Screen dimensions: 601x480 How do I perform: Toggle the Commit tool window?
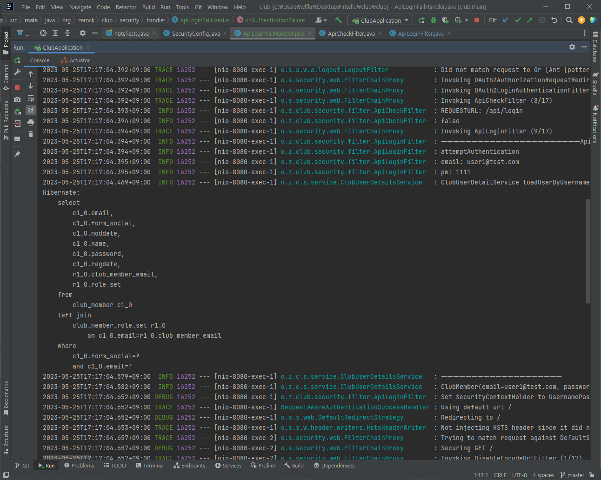6,77
